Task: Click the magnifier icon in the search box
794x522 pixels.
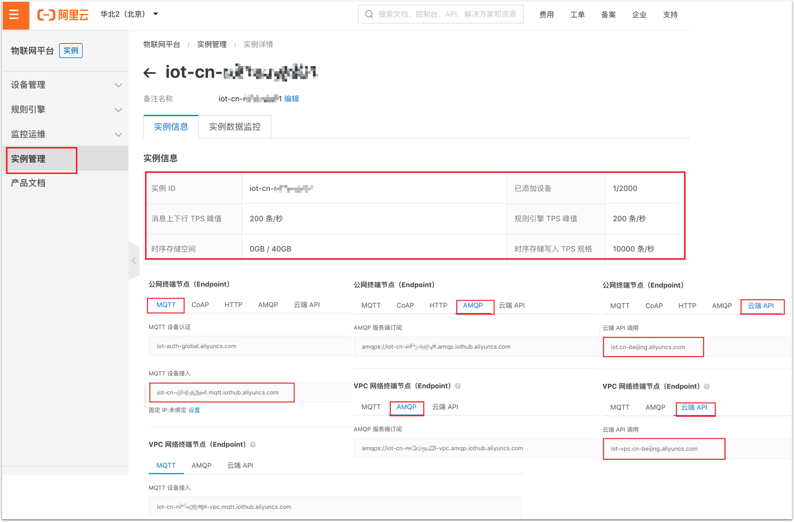Action: coord(369,14)
